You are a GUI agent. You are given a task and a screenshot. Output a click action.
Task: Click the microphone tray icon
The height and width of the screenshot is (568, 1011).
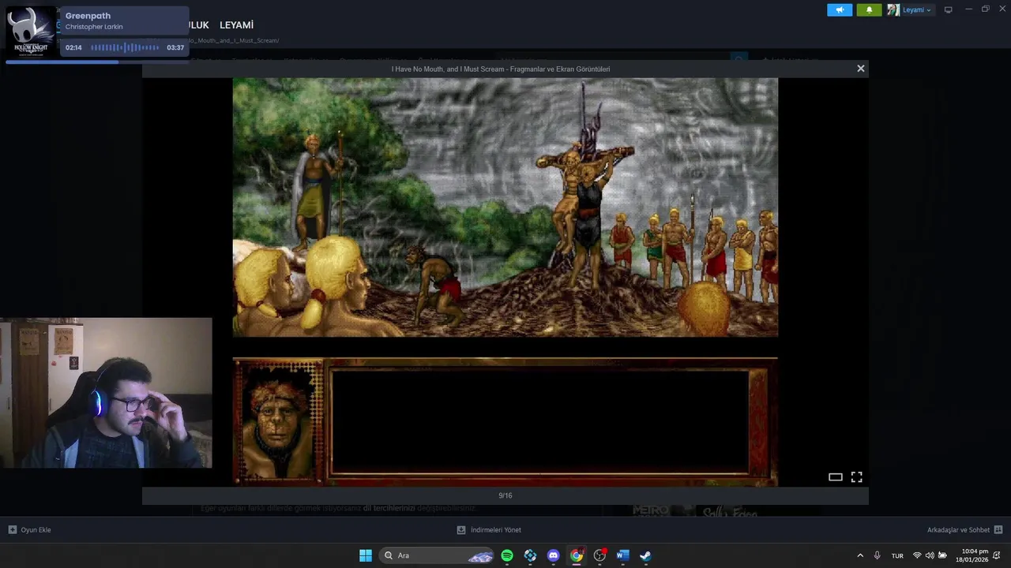tap(877, 555)
